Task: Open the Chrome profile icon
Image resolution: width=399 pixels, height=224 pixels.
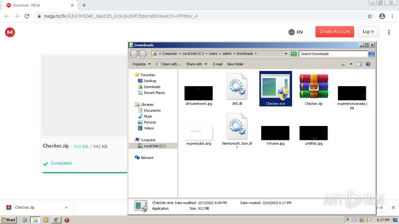Action: [382, 16]
